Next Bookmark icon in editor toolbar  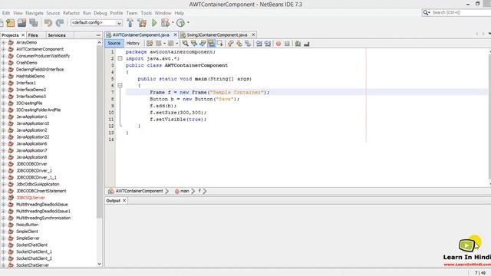[239, 44]
